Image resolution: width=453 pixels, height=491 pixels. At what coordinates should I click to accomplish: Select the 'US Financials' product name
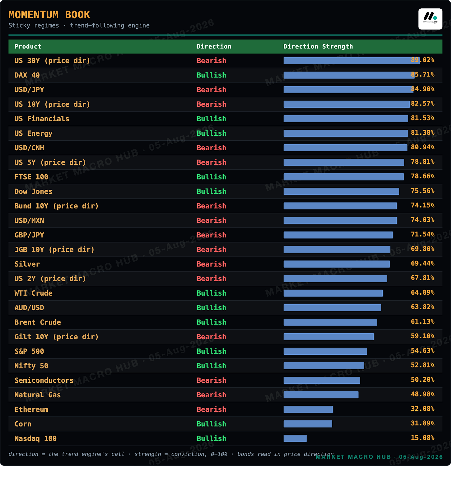[42, 119]
